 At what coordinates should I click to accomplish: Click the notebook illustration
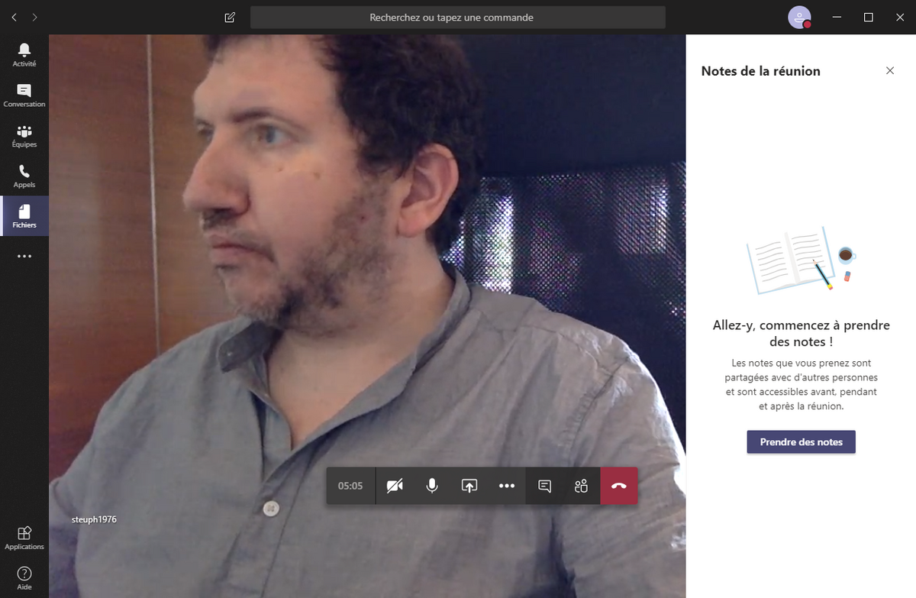(x=801, y=260)
